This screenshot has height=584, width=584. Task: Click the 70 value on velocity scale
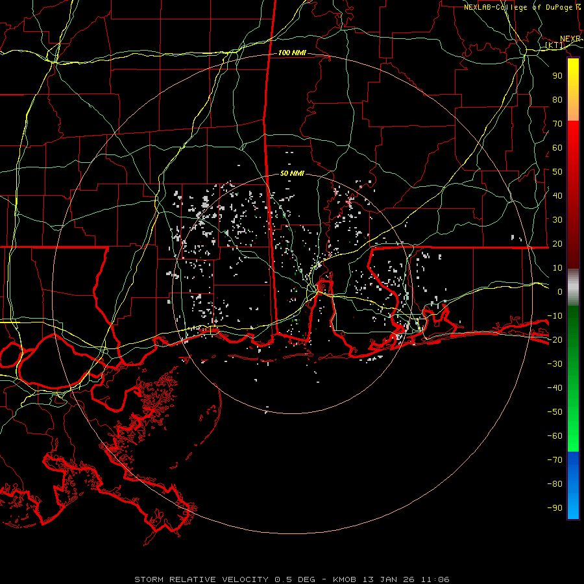[x=557, y=124]
